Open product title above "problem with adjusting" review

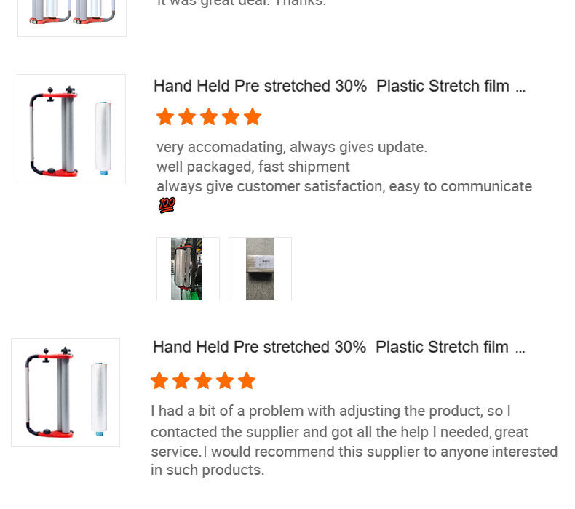(x=330, y=348)
